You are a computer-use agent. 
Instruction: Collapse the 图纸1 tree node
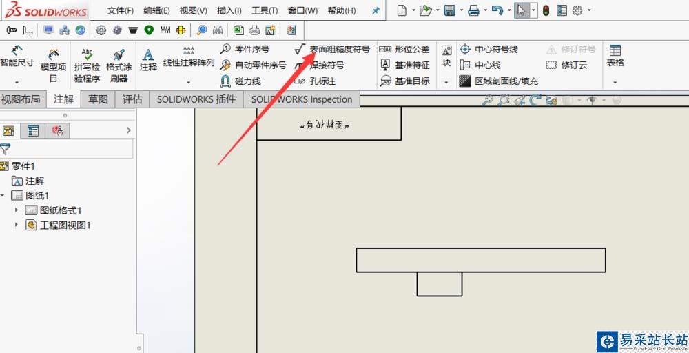[3, 195]
